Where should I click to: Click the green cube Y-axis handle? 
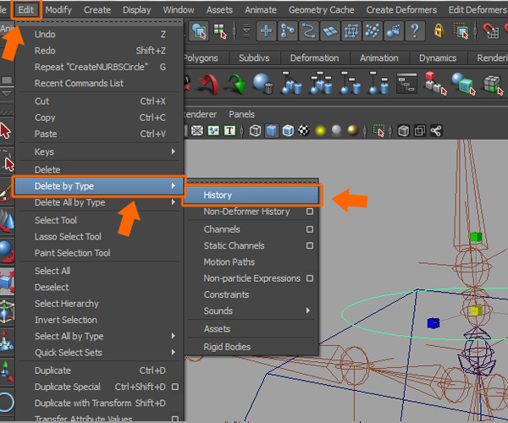click(x=476, y=237)
